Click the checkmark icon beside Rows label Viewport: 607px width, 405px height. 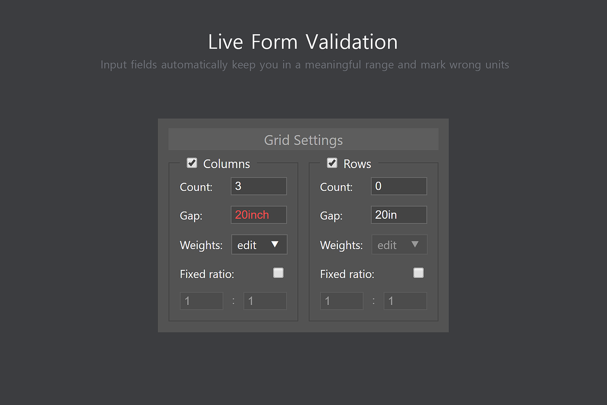click(332, 163)
